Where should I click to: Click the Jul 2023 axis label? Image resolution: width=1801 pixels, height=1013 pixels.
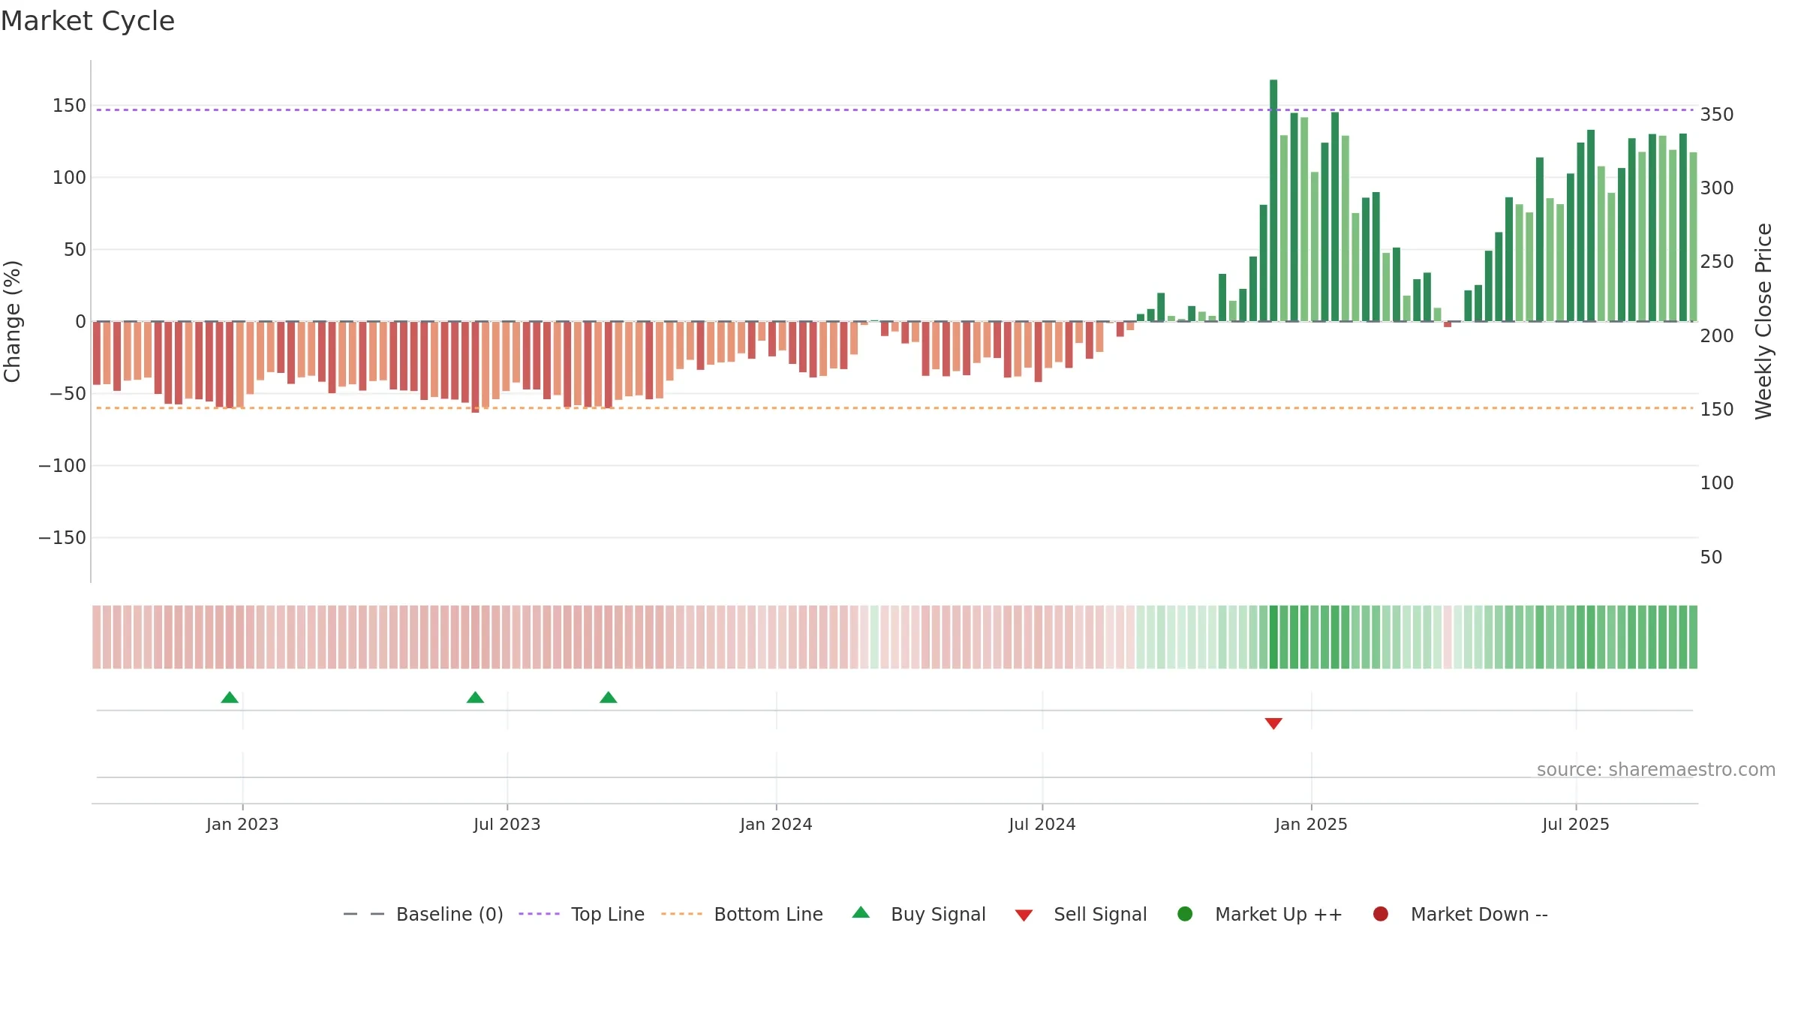507,824
